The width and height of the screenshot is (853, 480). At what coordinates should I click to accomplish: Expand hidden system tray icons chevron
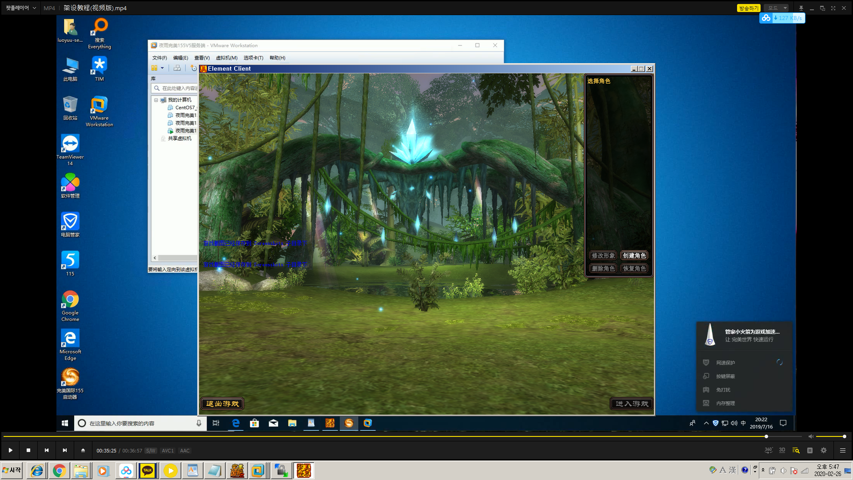[763, 470]
